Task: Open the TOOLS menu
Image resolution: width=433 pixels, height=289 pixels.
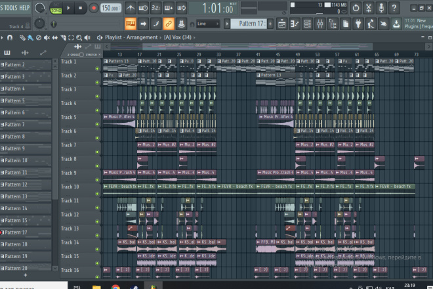Action: click(10, 8)
